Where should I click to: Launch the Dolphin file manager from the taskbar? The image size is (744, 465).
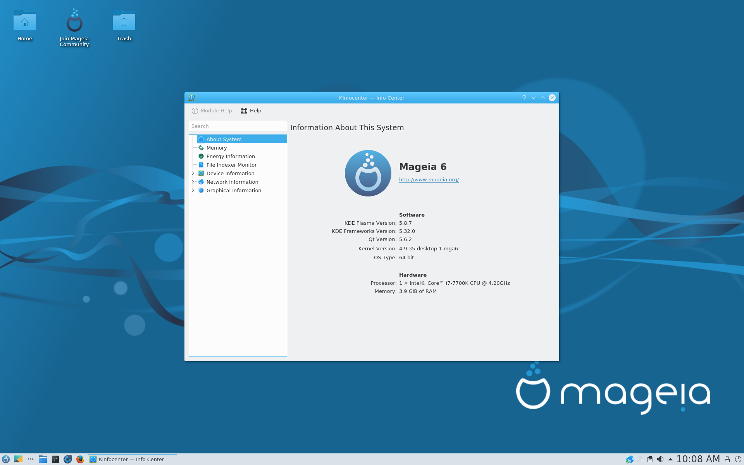(43, 459)
